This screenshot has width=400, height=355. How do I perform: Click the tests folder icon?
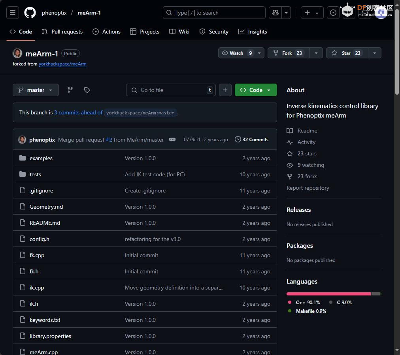23,174
